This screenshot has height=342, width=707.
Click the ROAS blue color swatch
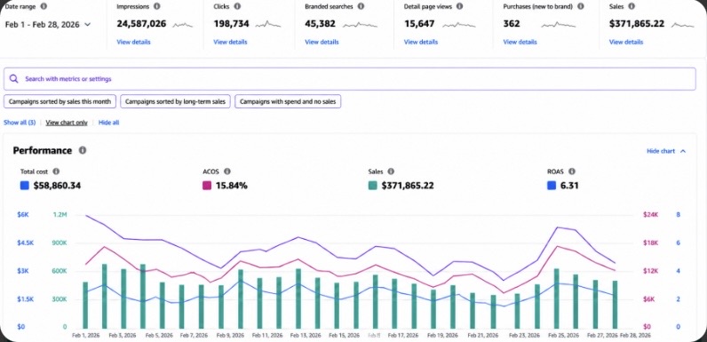[552, 186]
